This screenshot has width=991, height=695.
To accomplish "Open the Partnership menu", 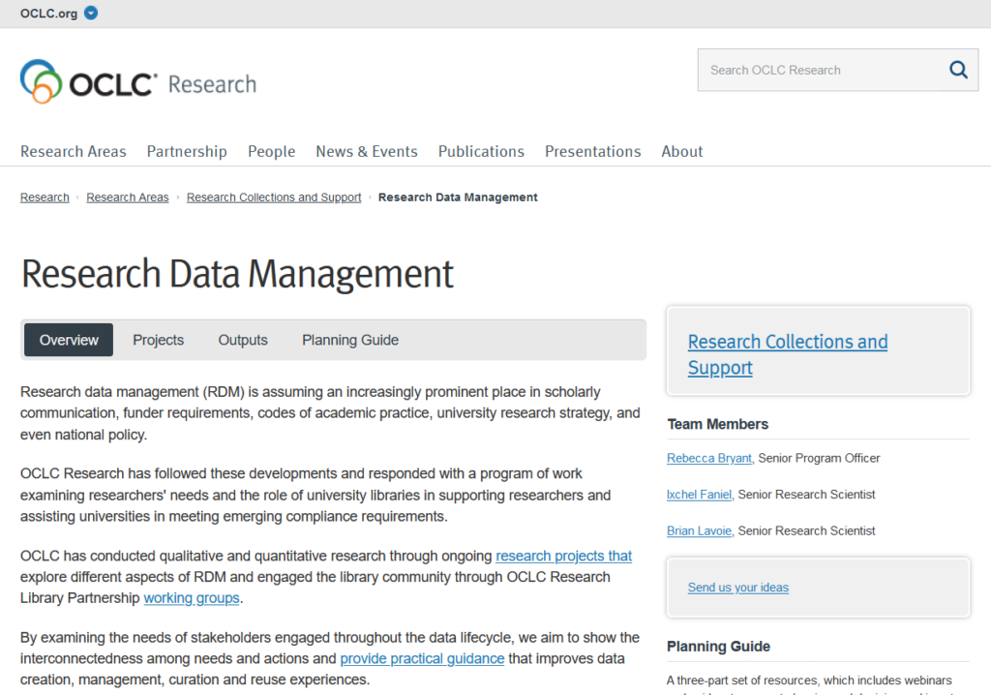I will [x=187, y=152].
